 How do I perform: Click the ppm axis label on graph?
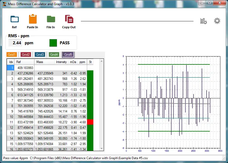[x=119, y=102]
